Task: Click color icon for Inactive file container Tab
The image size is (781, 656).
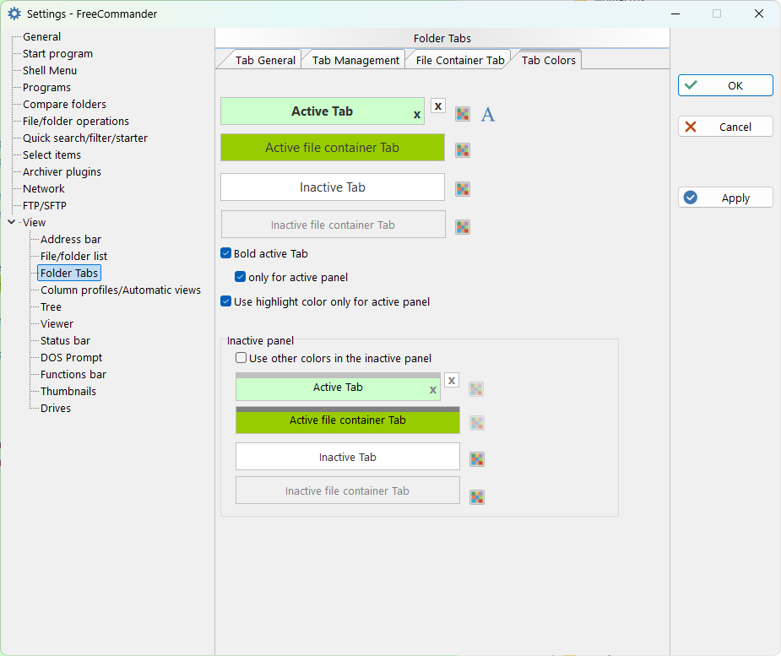Action: [x=463, y=227]
